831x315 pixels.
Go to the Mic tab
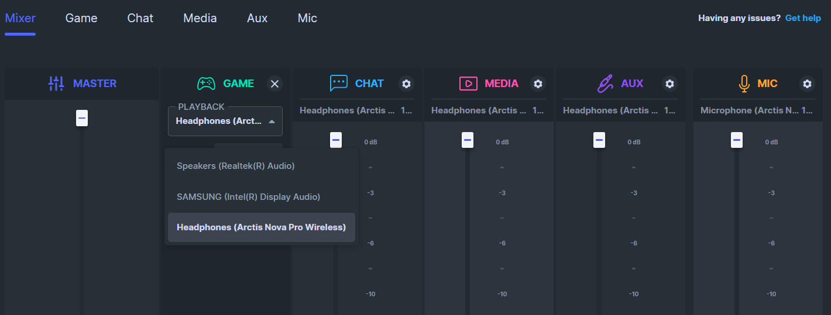(x=307, y=18)
